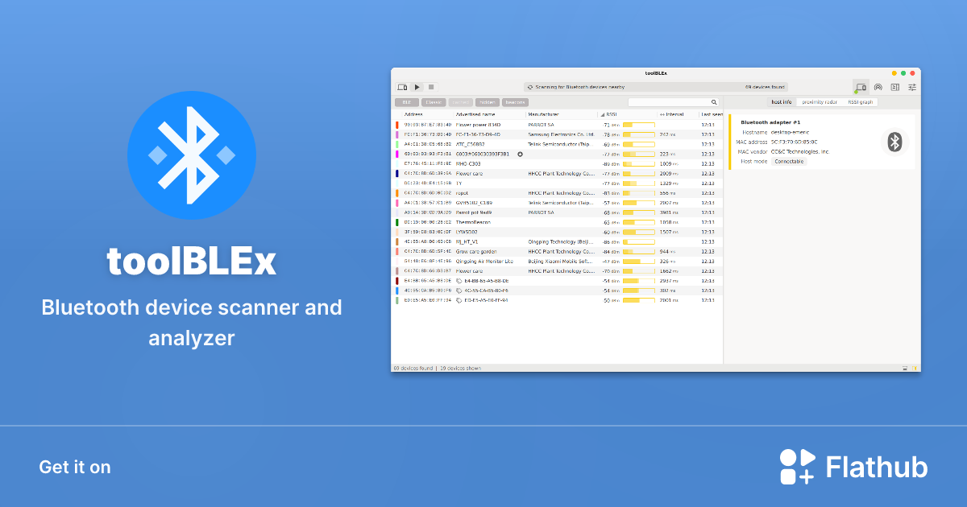Click the Bluetooth adapter icon
The height and width of the screenshot is (507, 967).
894,142
